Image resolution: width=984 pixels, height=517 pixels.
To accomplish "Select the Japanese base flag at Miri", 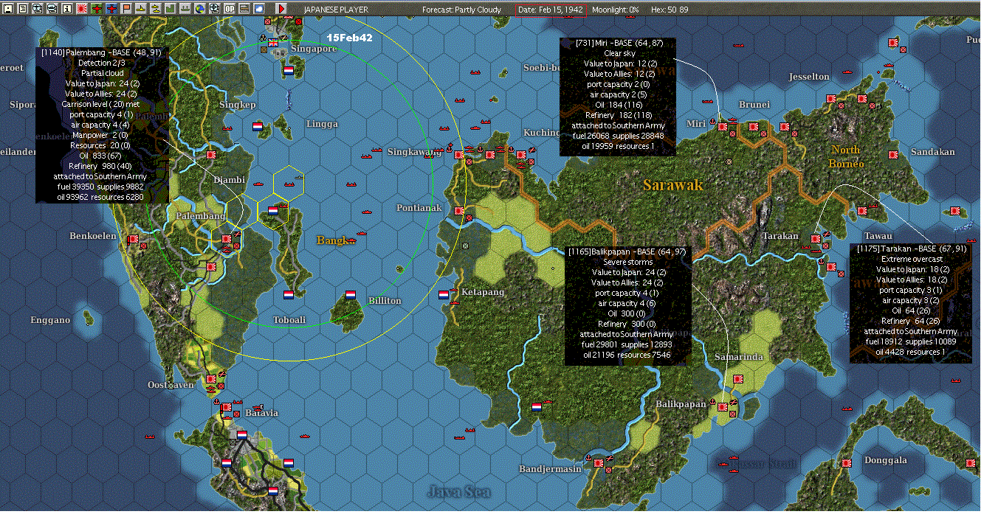I will 723,128.
